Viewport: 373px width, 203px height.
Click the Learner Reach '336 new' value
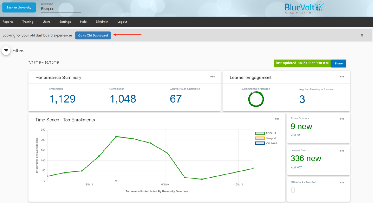306,158
